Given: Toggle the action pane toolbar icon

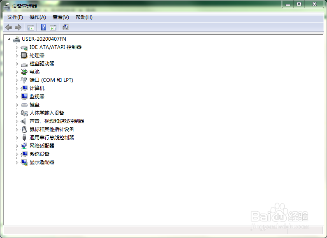Looking at the screenshot, I should pyautogui.click(x=53, y=28).
